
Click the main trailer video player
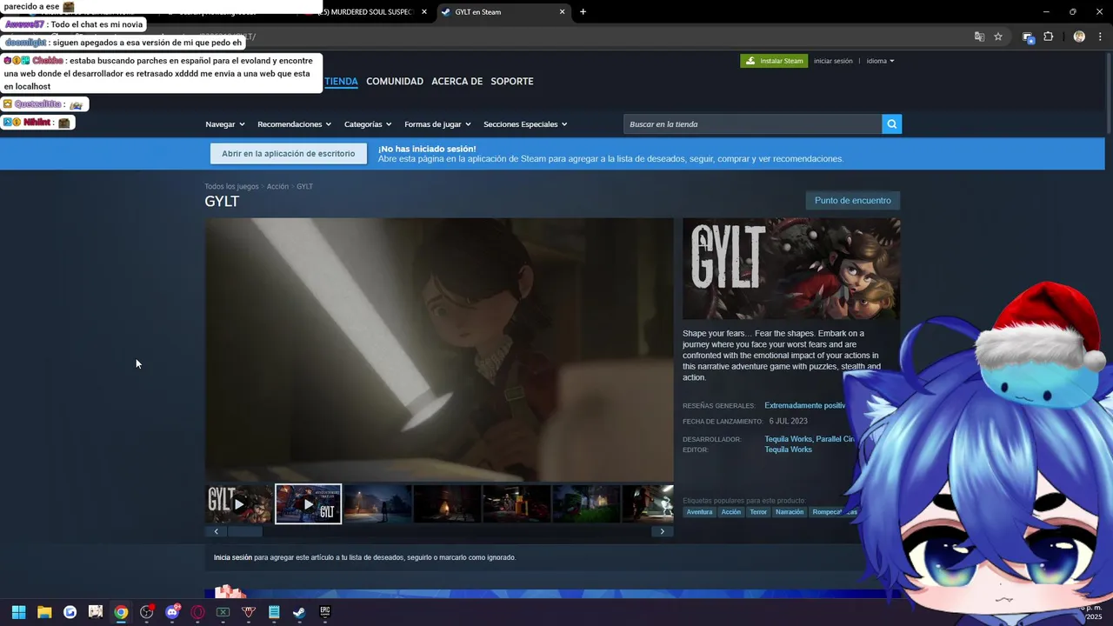click(439, 350)
